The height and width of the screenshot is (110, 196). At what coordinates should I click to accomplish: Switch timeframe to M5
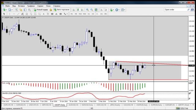[76, 14]
